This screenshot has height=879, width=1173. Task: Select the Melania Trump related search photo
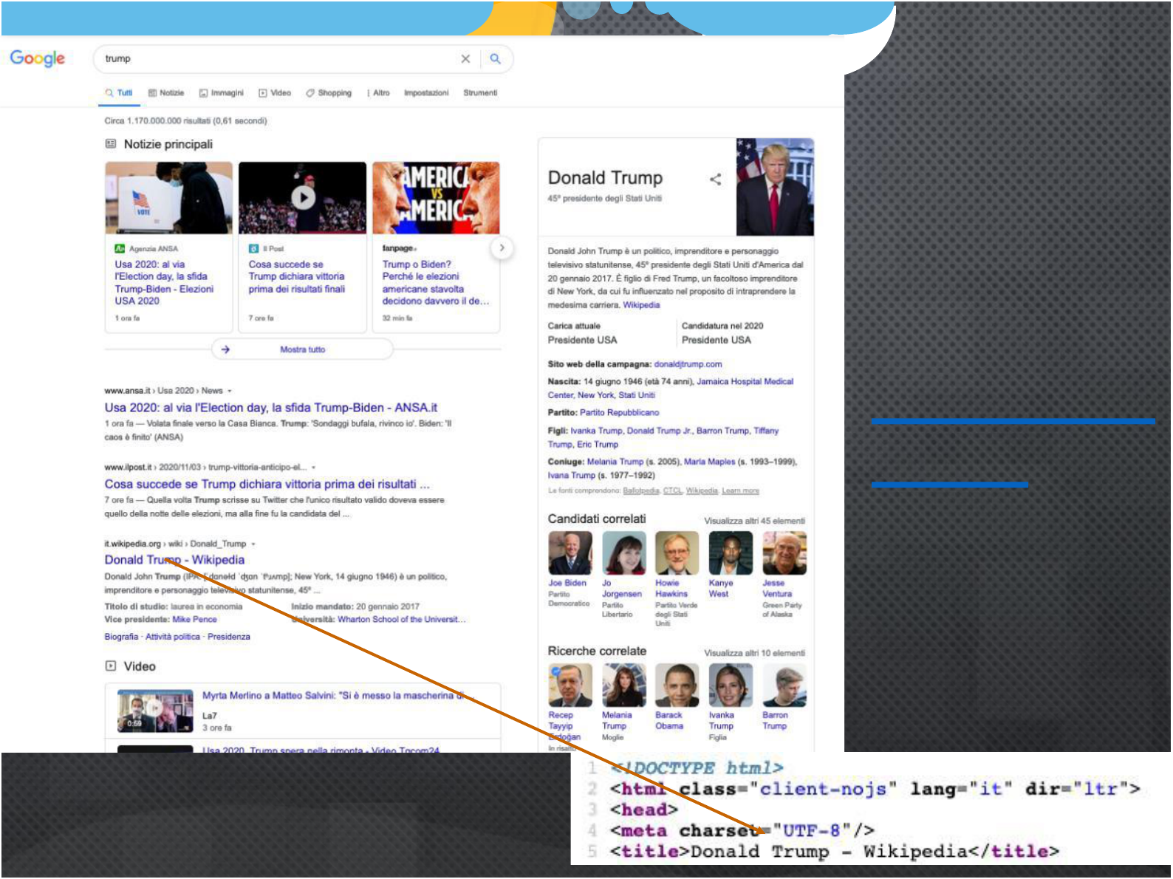[x=623, y=685]
